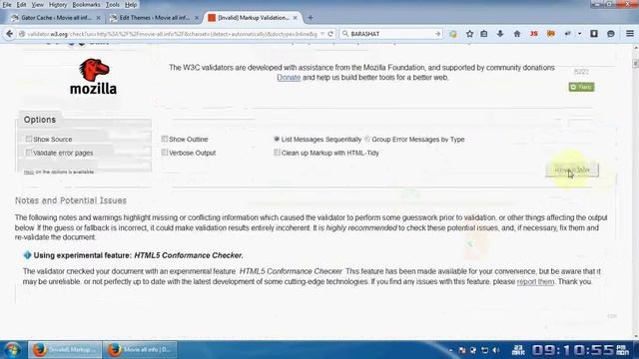
Task: Close the Markup Validation tab
Action: pyautogui.click(x=296, y=18)
